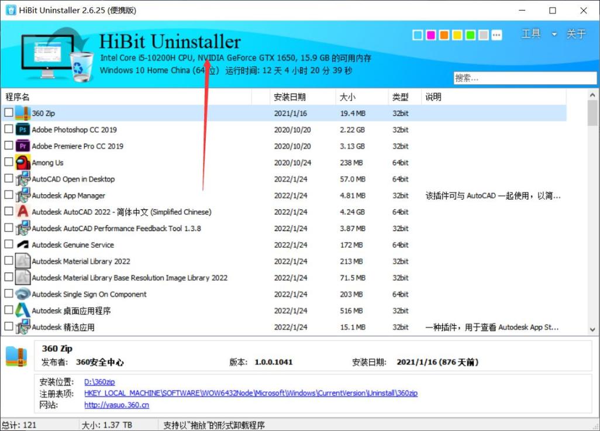600x431 pixels.
Task: Click the Adobe Photoshop CC 2019 icon
Action: coord(23,129)
